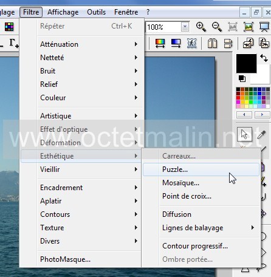Show previous palette colors arrow

(244, 115)
